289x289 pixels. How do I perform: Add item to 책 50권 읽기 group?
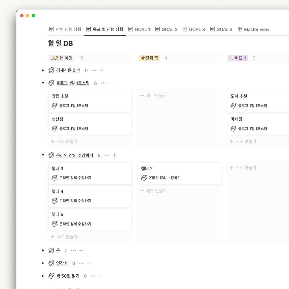[x=101, y=276]
